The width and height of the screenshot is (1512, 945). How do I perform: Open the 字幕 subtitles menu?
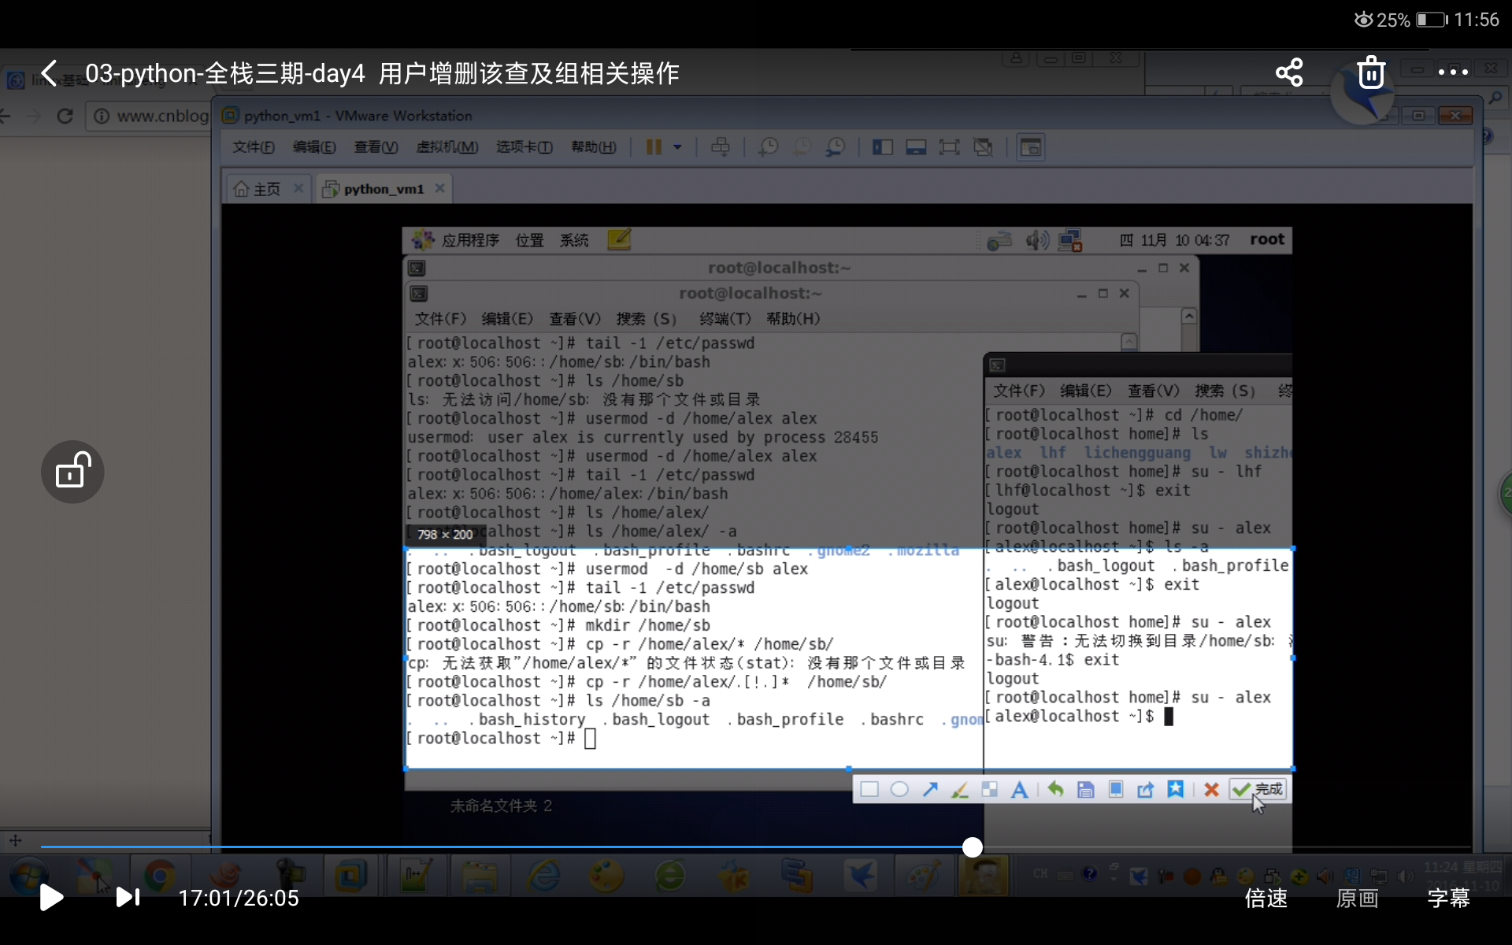point(1448,898)
